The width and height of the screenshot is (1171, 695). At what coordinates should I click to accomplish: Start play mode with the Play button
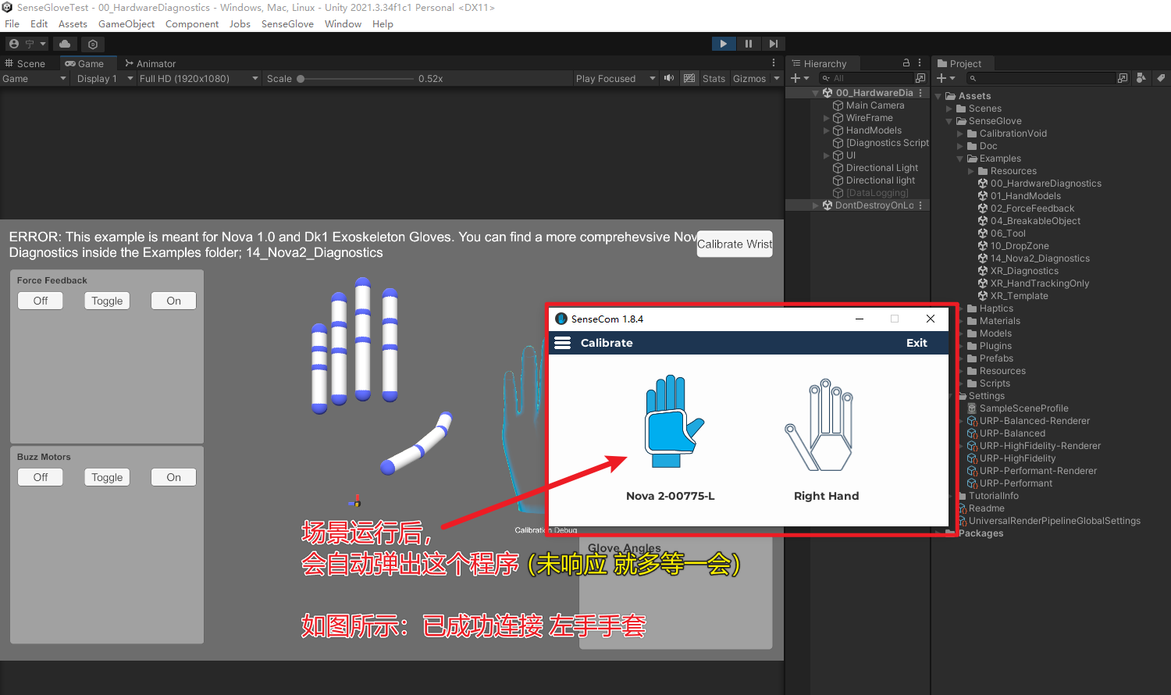click(724, 44)
